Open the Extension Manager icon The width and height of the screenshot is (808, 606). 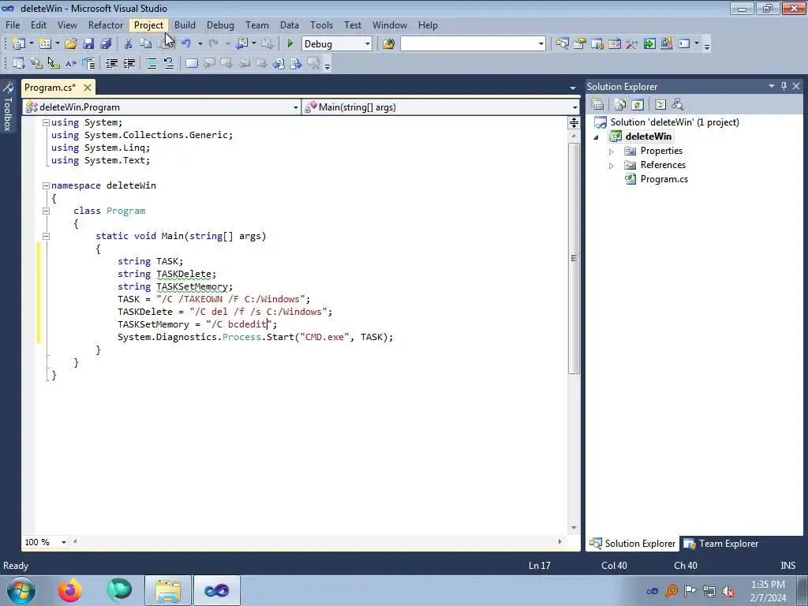[x=666, y=44]
